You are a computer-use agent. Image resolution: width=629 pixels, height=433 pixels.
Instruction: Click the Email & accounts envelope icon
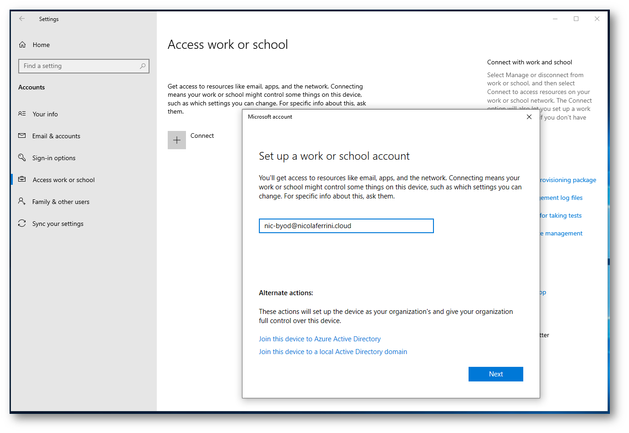click(x=22, y=136)
